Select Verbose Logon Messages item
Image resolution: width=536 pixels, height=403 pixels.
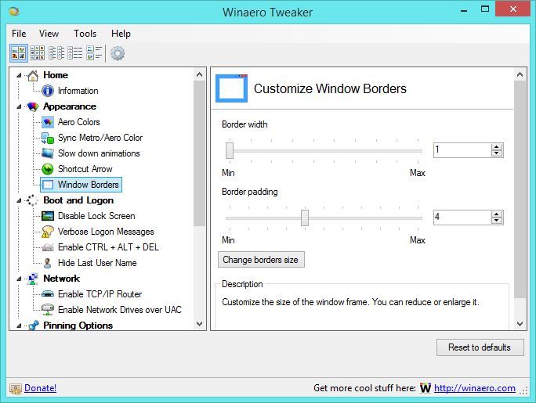point(106,232)
